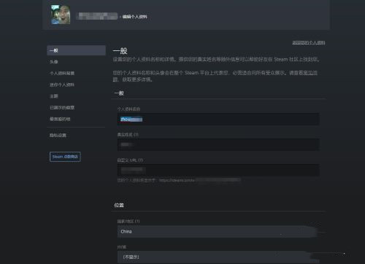Click the (?) help mark beside 国家/地区 (Country/Region)

click(x=137, y=222)
